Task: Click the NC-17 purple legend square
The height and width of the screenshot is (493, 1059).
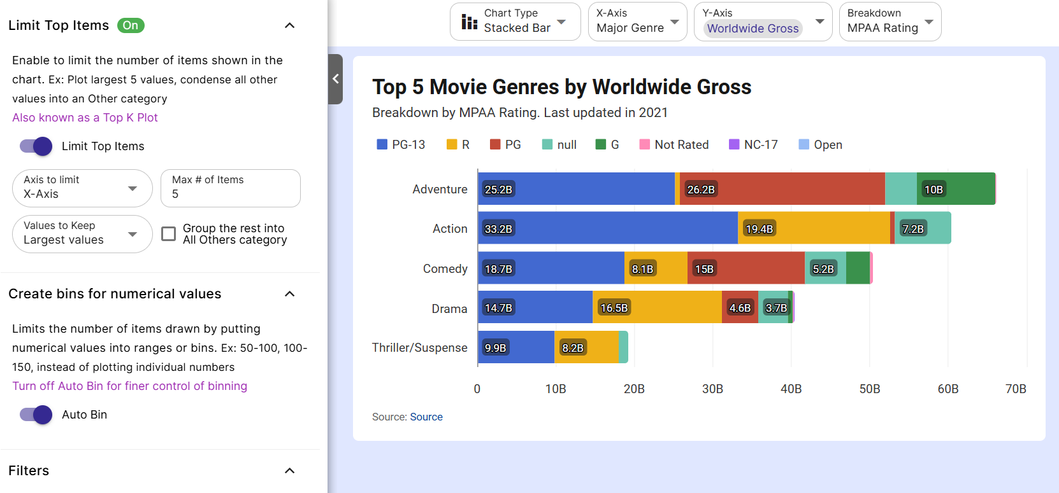Action: [x=734, y=144]
